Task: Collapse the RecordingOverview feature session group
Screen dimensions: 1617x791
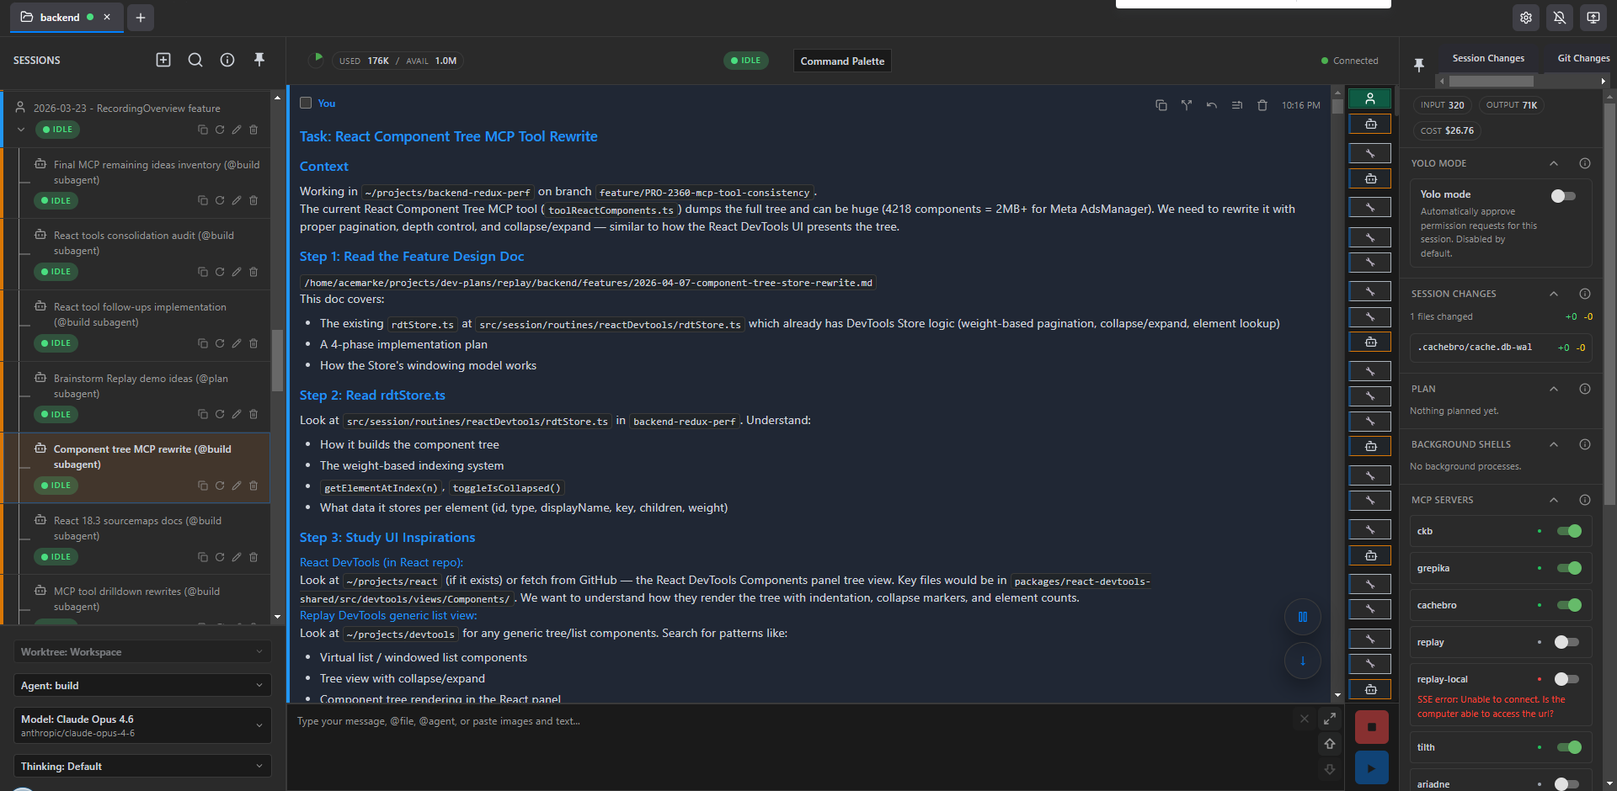Action: click(21, 130)
